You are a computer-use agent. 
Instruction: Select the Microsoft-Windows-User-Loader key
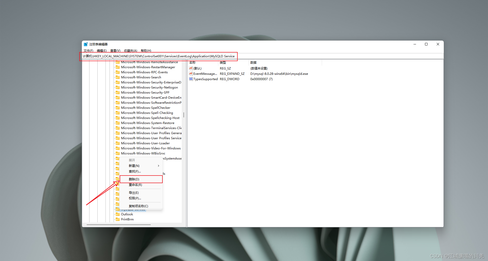point(145,143)
